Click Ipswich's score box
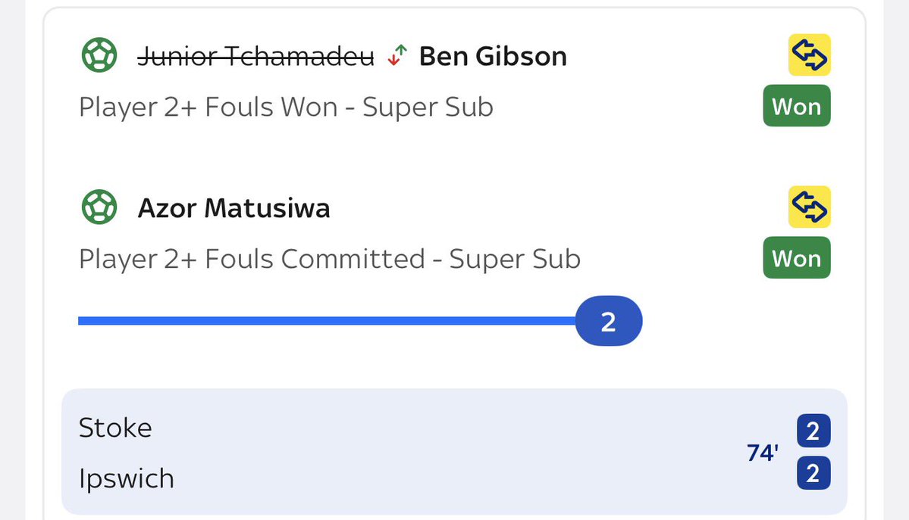 (x=813, y=474)
